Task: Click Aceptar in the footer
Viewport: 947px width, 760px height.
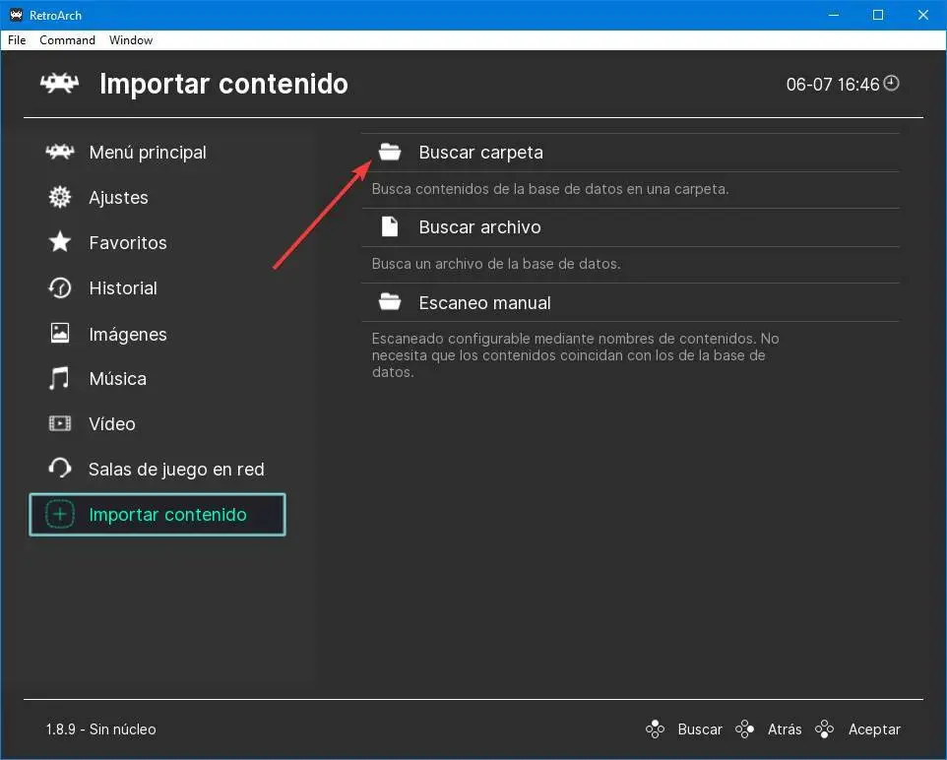Action: 874,729
